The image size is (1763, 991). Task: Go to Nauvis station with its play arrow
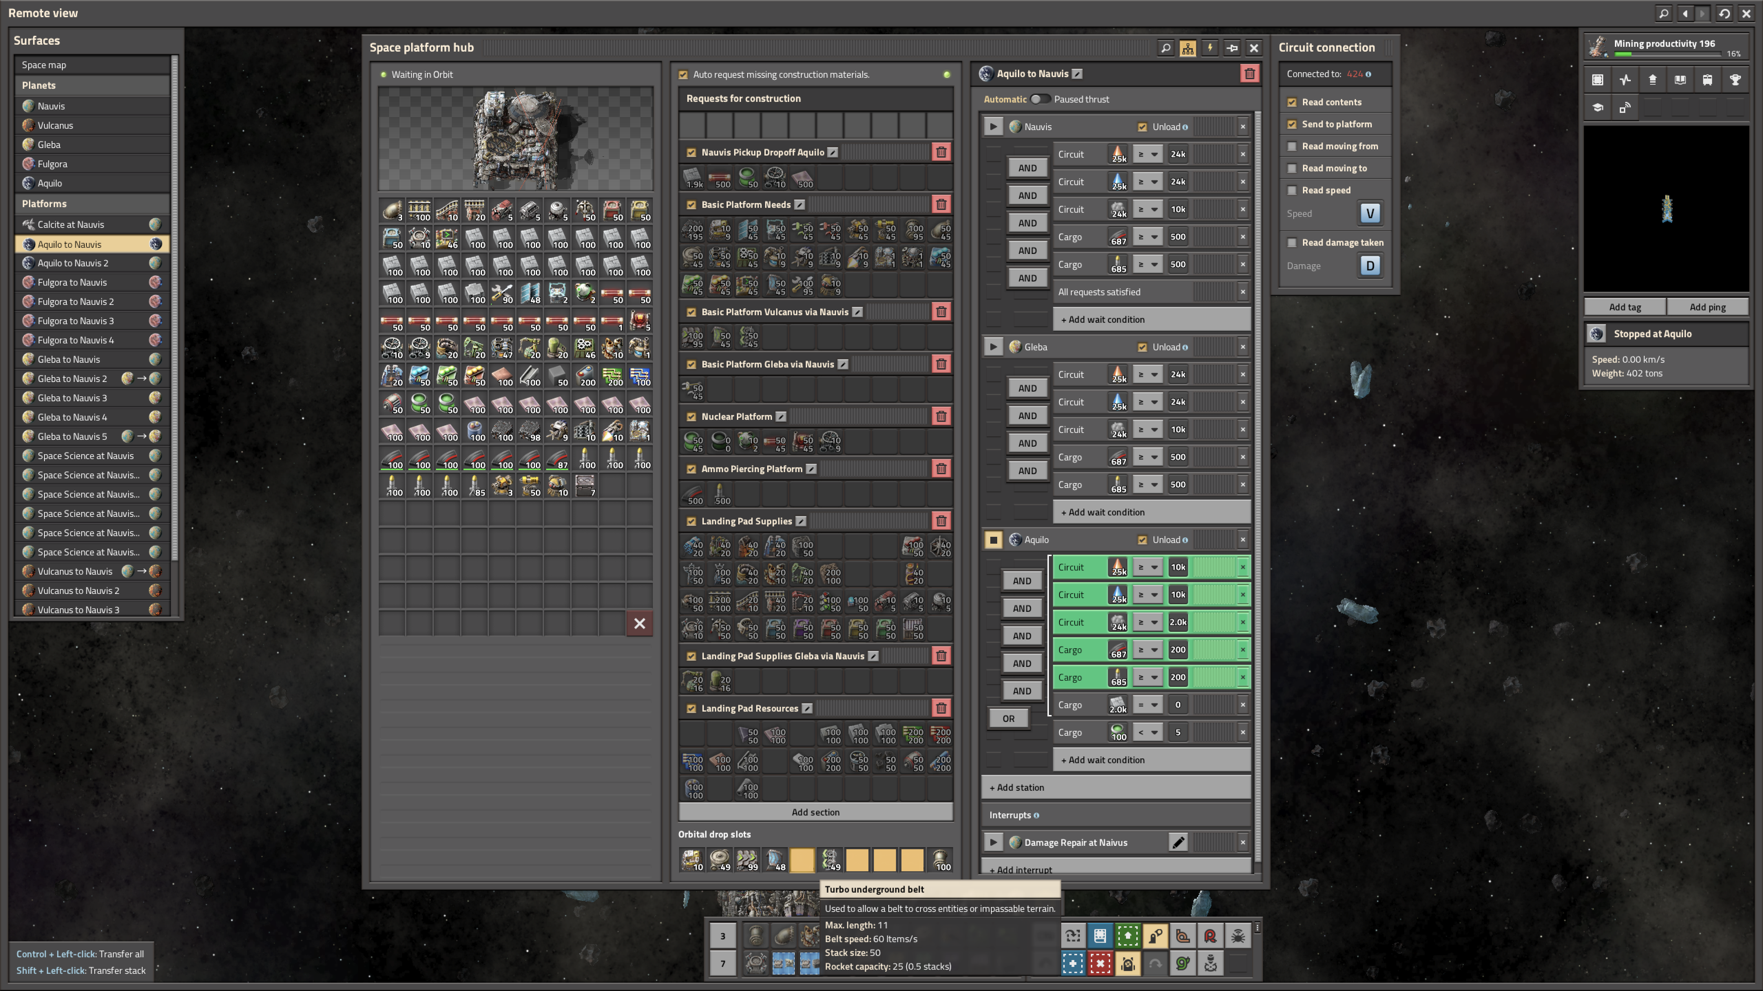(993, 127)
